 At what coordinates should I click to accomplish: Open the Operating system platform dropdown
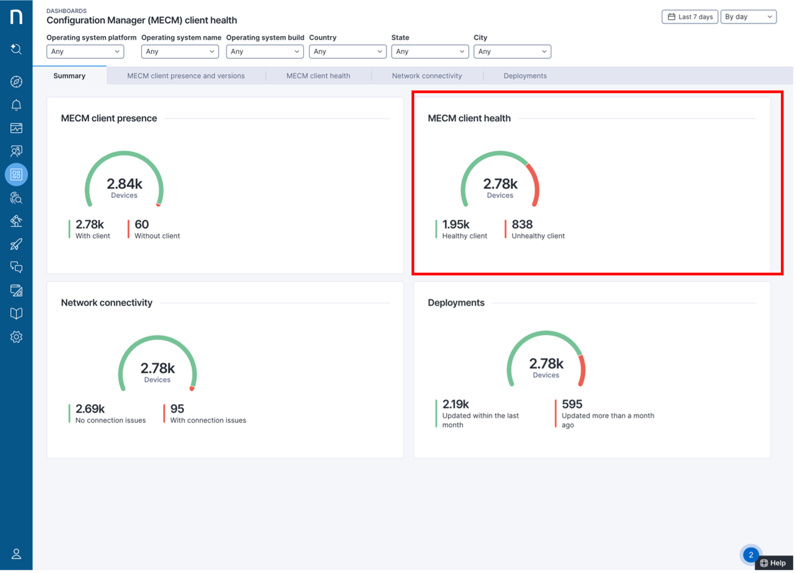[85, 51]
